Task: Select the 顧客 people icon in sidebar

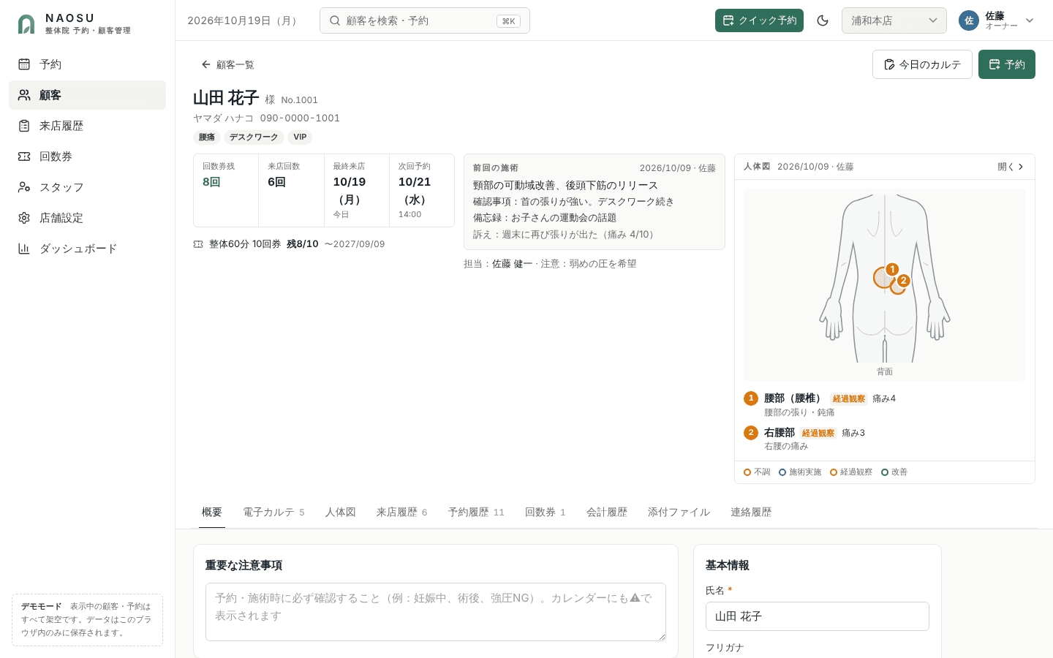Action: tap(24, 95)
